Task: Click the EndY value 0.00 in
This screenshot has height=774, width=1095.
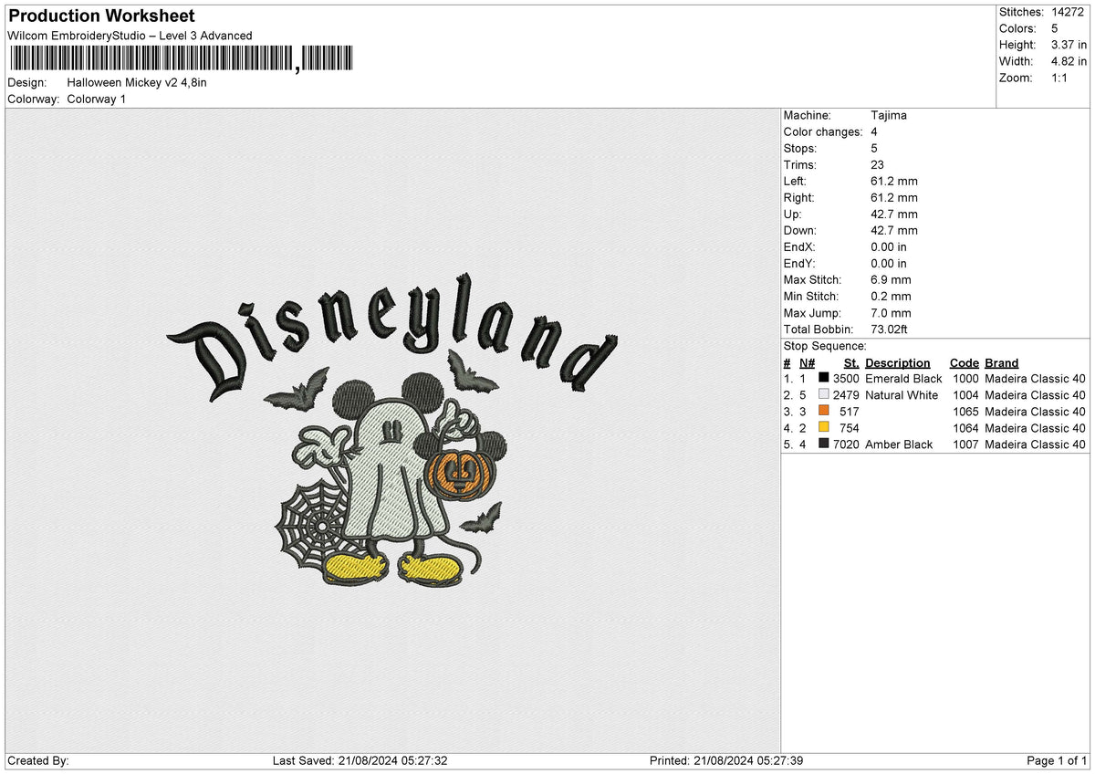Action: point(889,264)
